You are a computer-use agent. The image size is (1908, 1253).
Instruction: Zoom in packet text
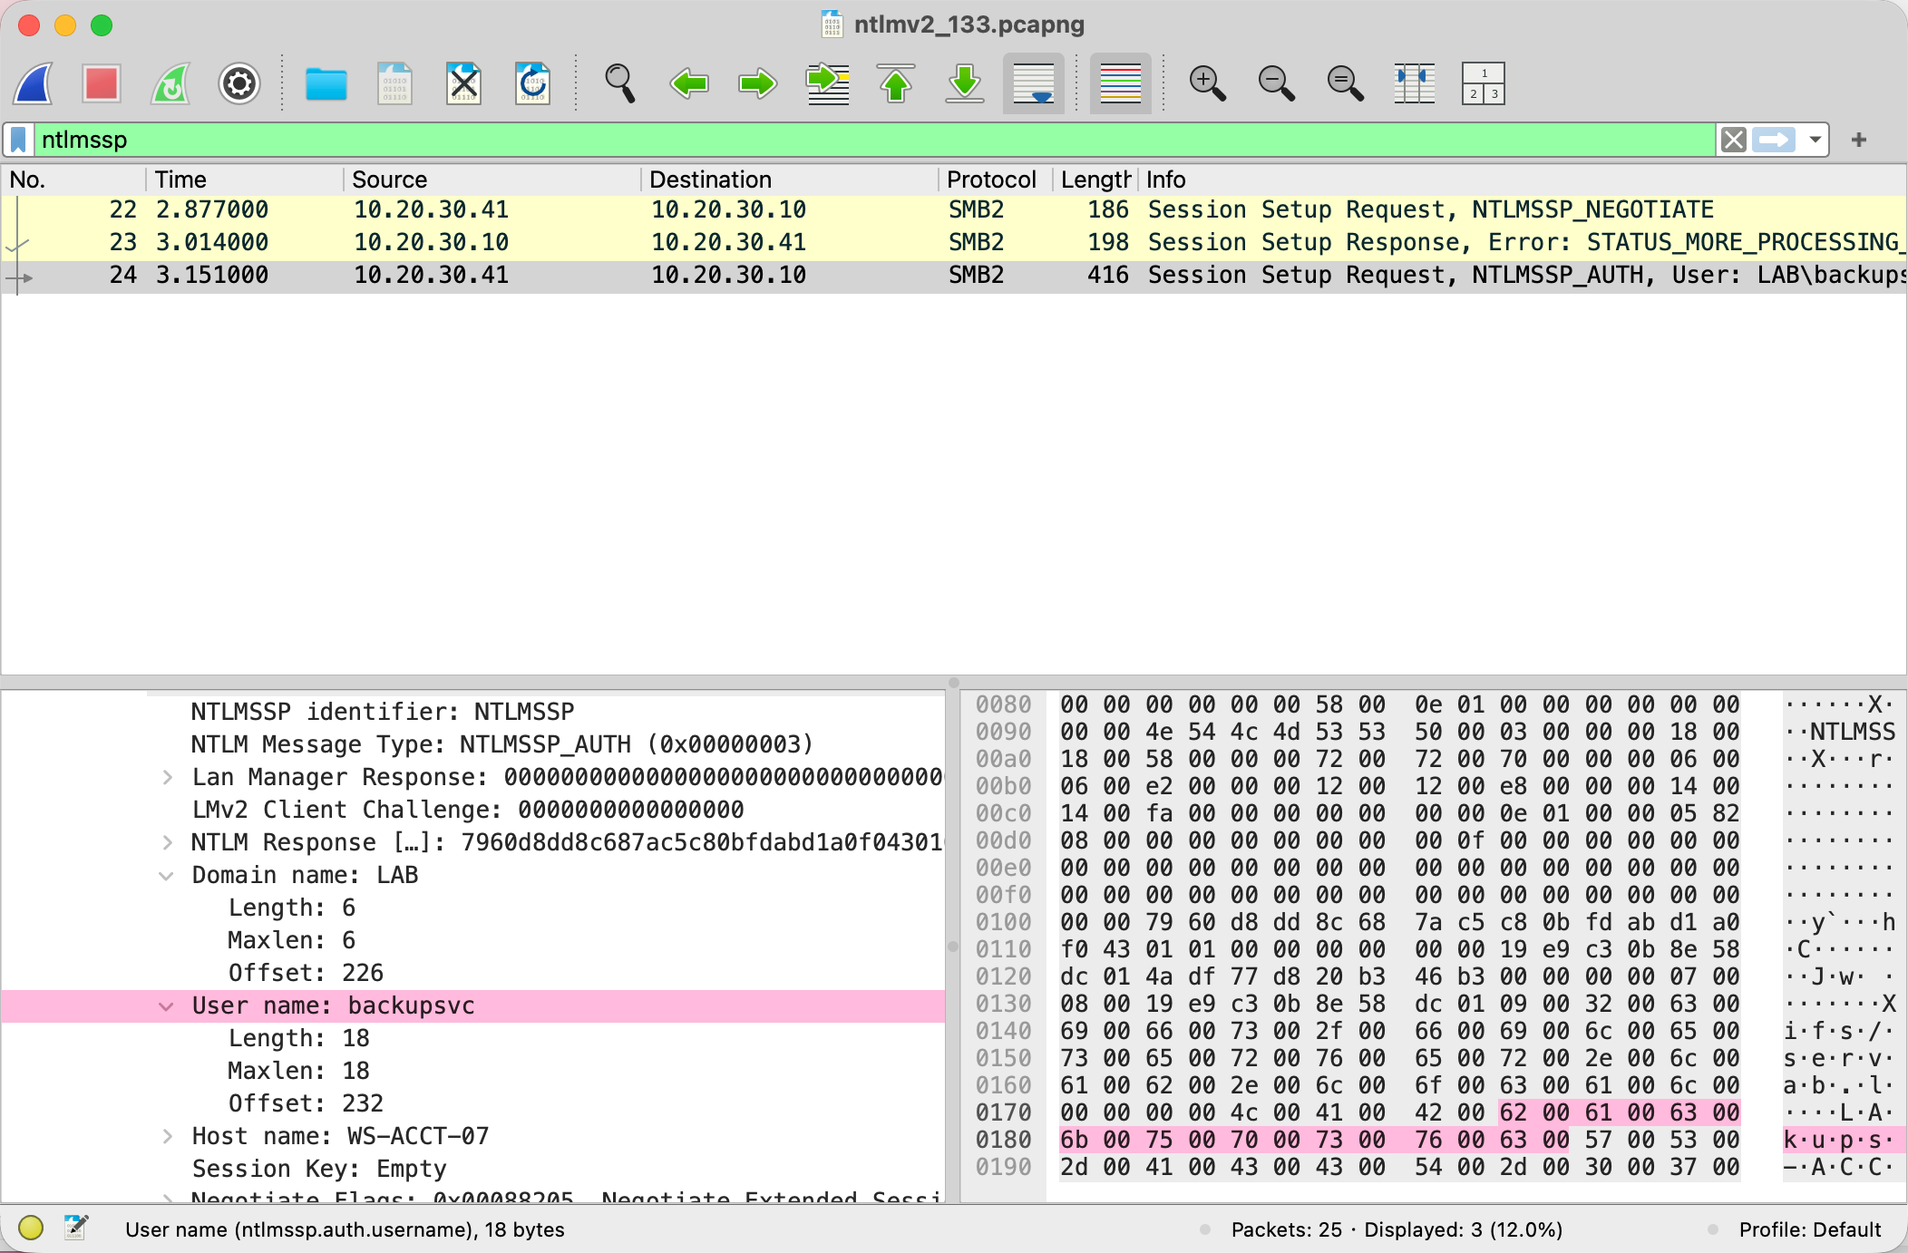(x=1208, y=84)
